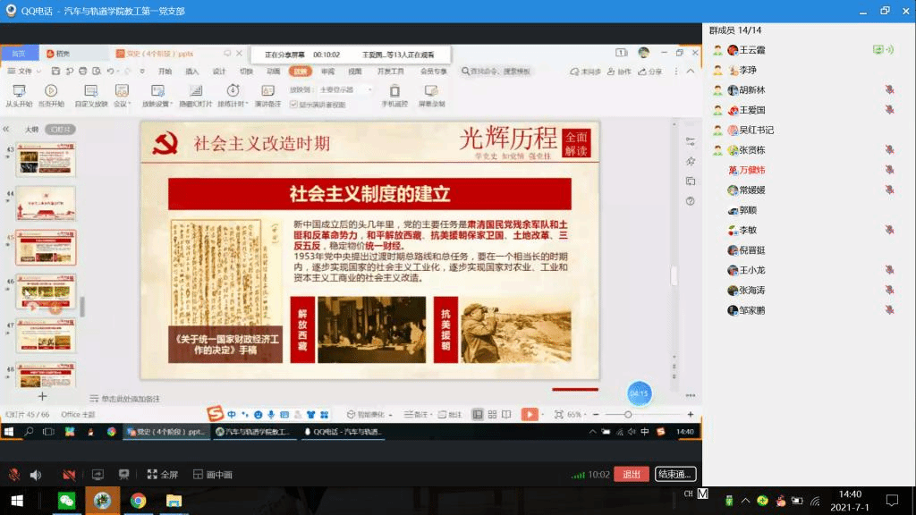Open 设计 ribbon tab

click(219, 72)
